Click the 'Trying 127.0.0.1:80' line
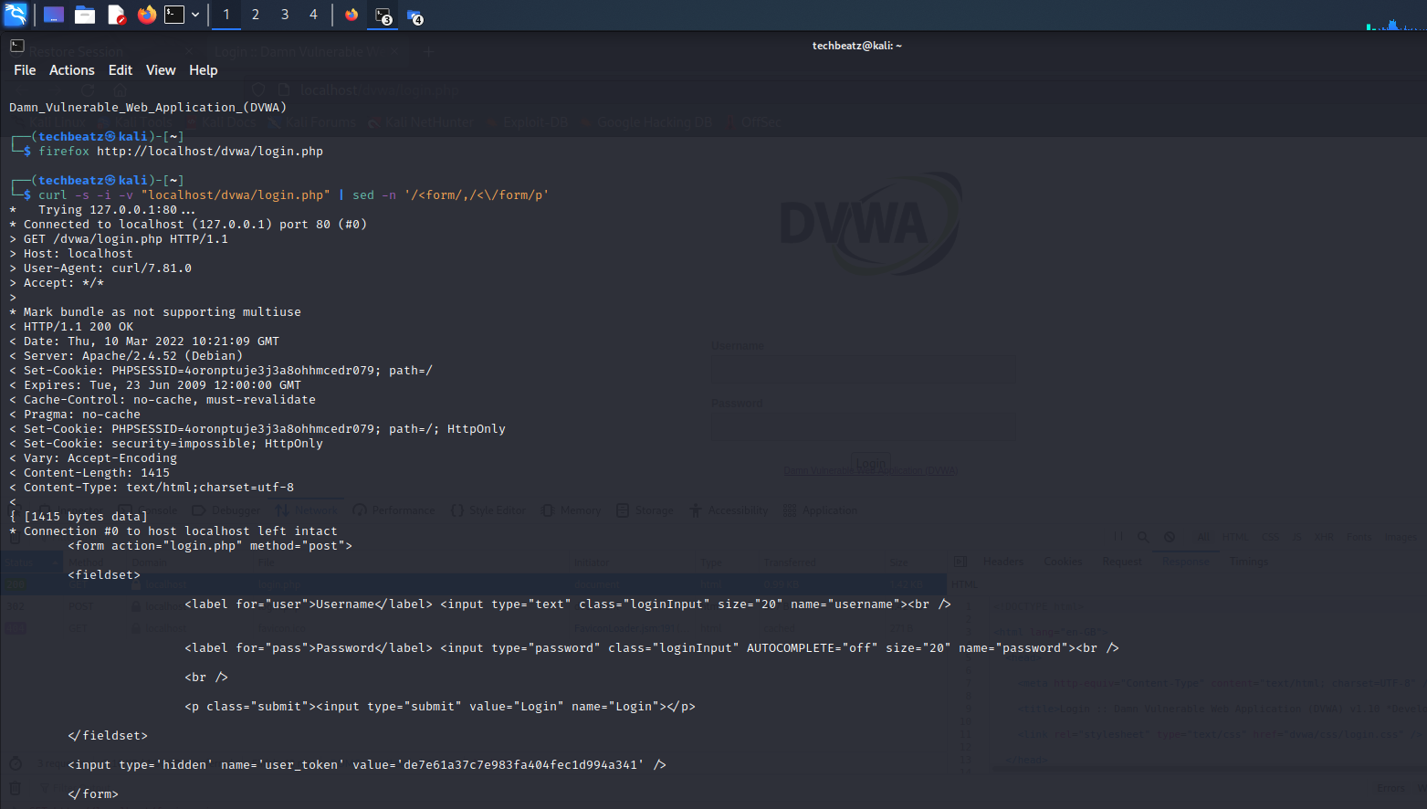This screenshot has width=1427, height=809. pyautogui.click(x=102, y=210)
